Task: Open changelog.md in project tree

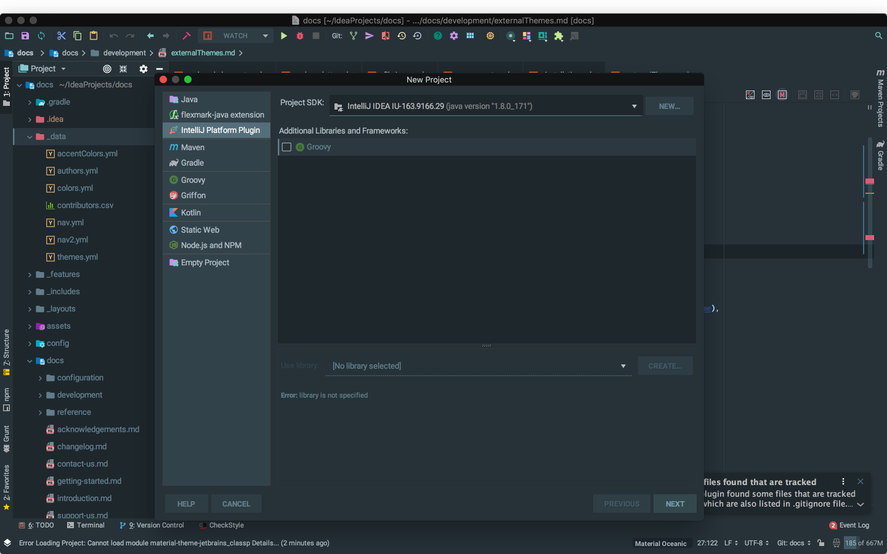Action: [x=81, y=447]
